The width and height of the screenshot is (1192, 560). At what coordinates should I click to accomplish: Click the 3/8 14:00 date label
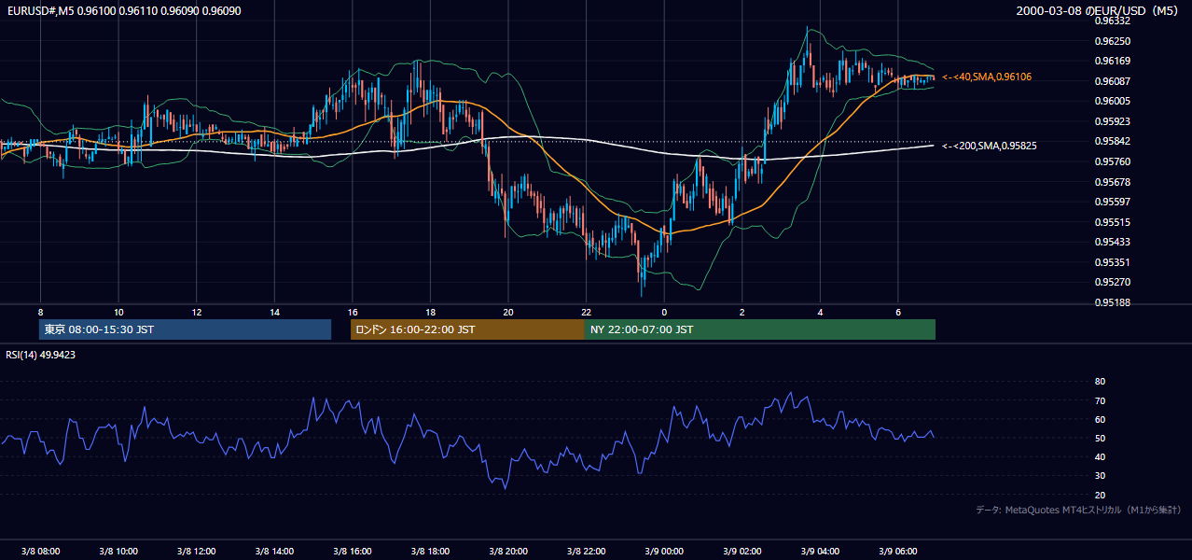coord(274,551)
